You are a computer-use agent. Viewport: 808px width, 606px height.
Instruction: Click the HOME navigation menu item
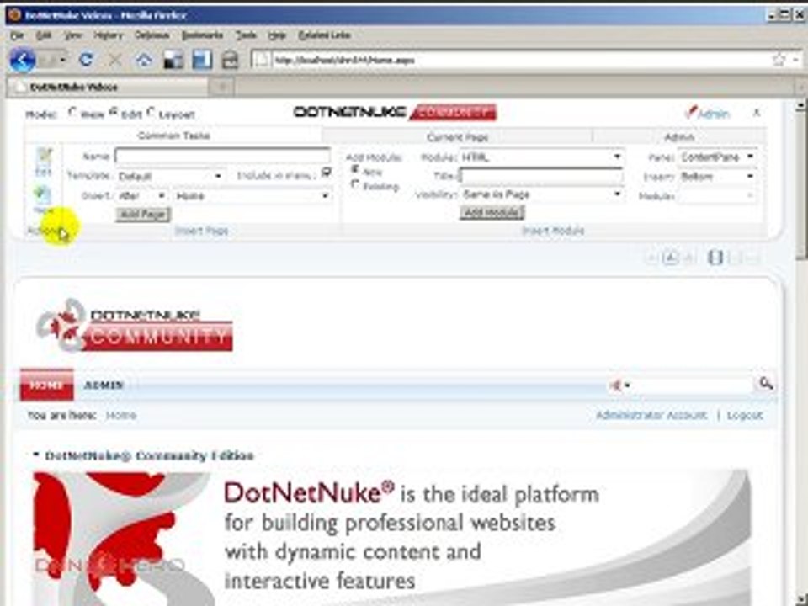46,385
